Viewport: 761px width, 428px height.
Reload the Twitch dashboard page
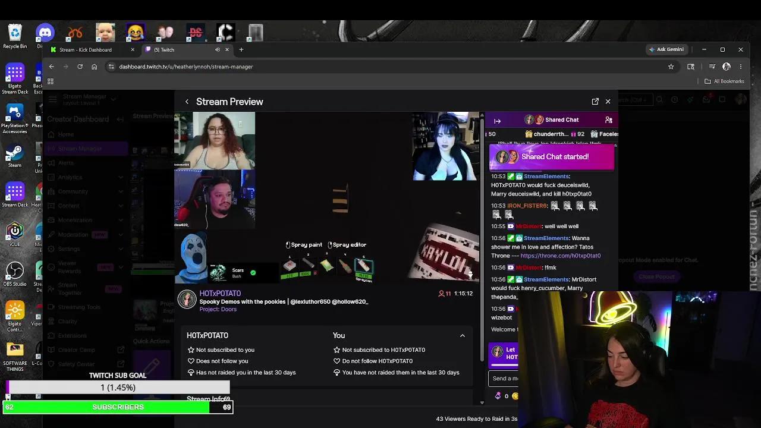point(80,67)
